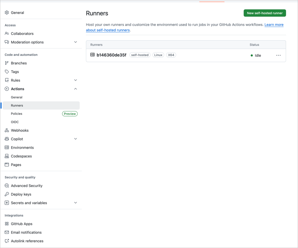
Task: Open the three-dot menu for runner b146360de35f
Action: [x=279, y=55]
